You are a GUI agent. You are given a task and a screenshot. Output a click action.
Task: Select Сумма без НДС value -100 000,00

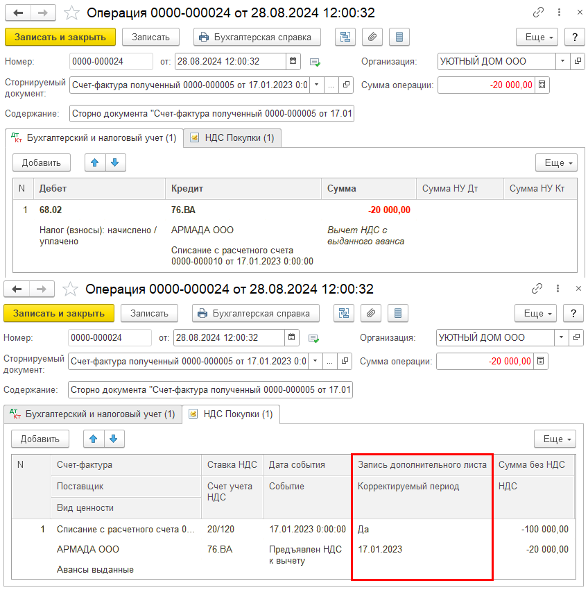[x=545, y=529]
